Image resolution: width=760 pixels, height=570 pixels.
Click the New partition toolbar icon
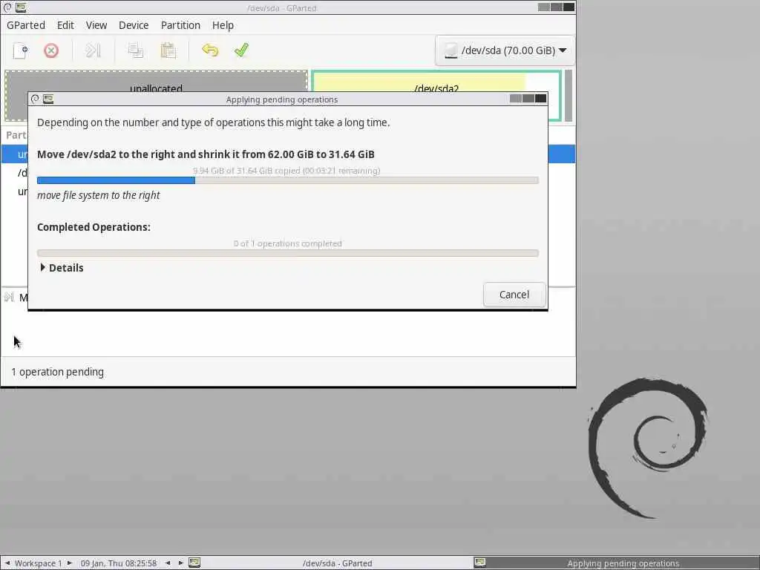pos(20,50)
